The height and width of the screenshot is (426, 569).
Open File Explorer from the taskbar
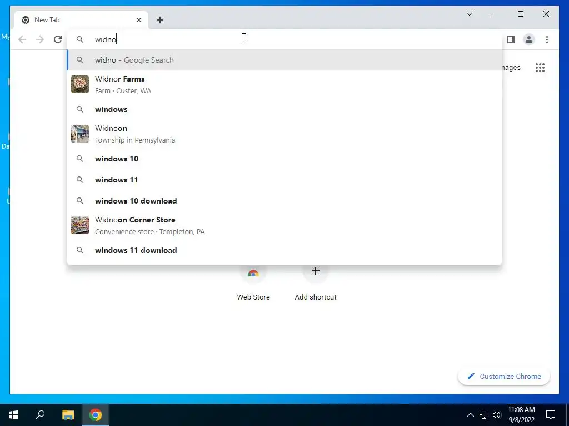click(x=68, y=415)
